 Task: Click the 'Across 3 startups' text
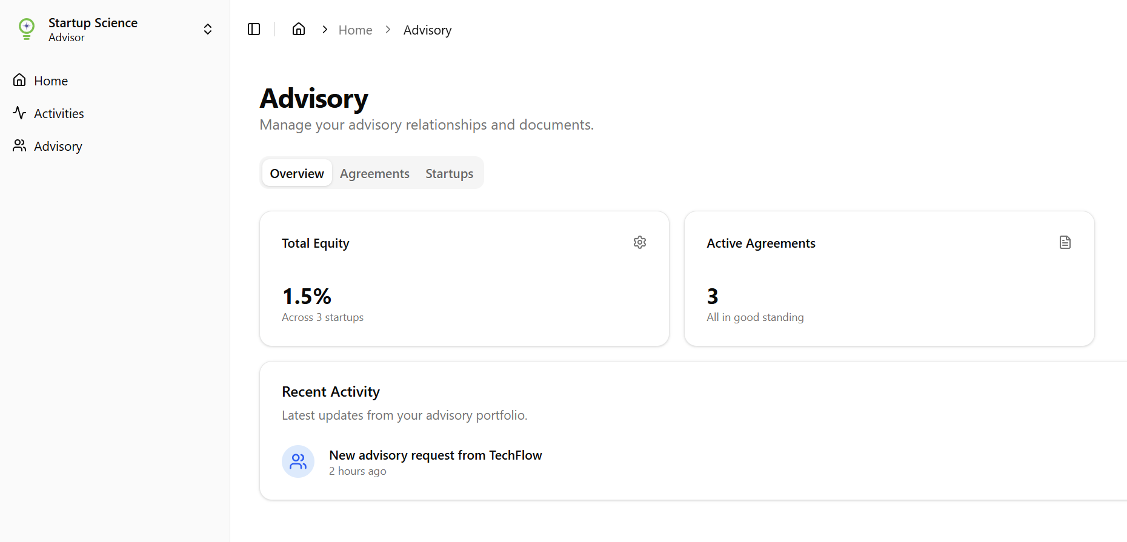322,317
